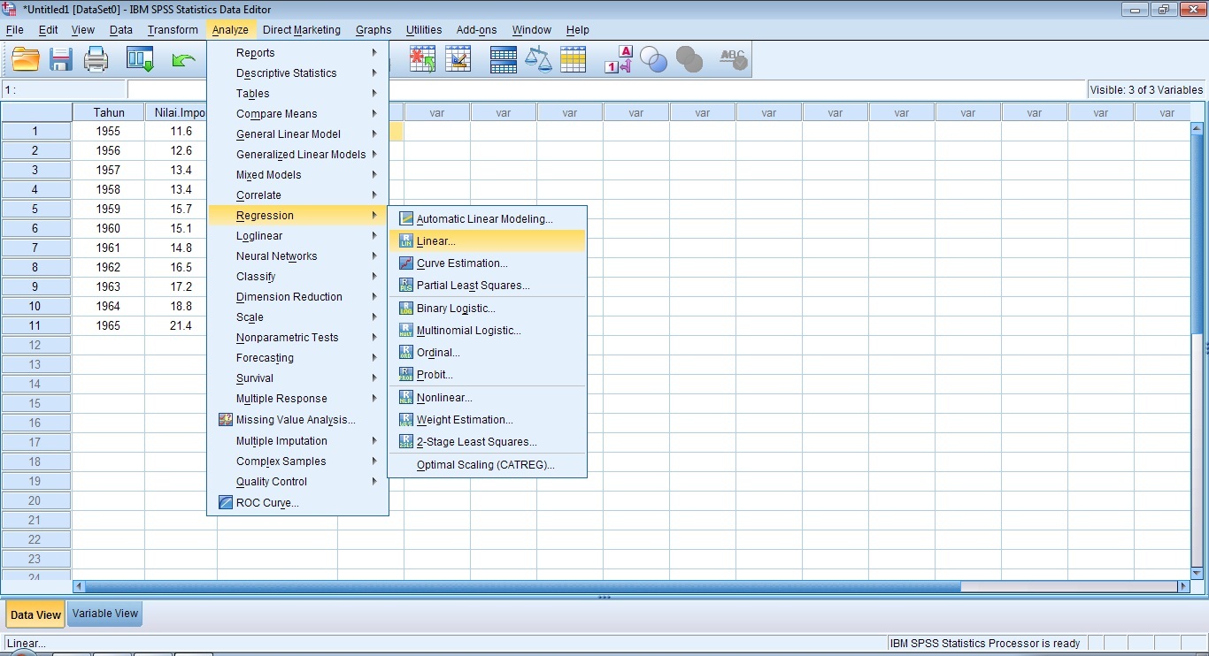Click the cell containing 1960
The width and height of the screenshot is (1209, 656).
[109, 228]
